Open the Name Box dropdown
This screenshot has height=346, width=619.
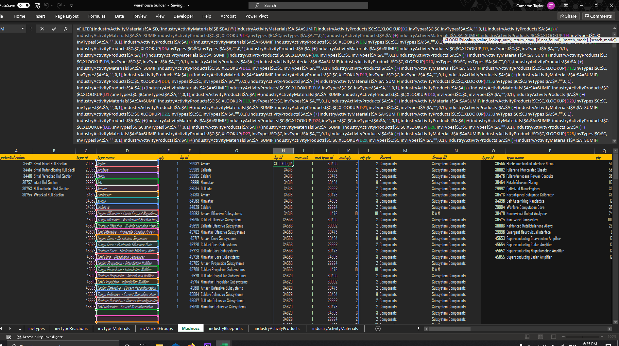(22, 29)
